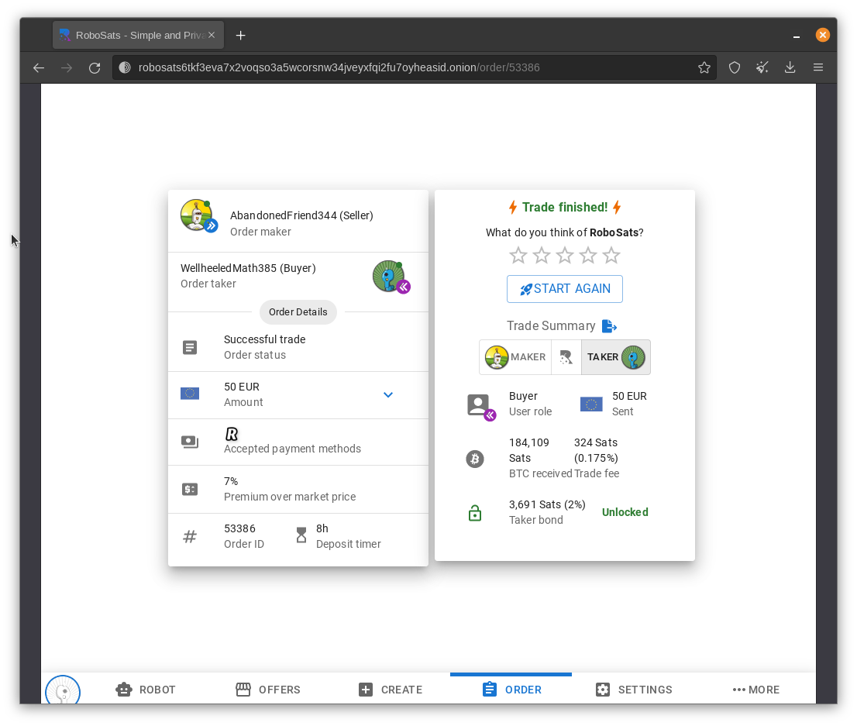This screenshot has height=726, width=857.
Task: Expand the 50 EUR amount chevron
Action: click(388, 394)
